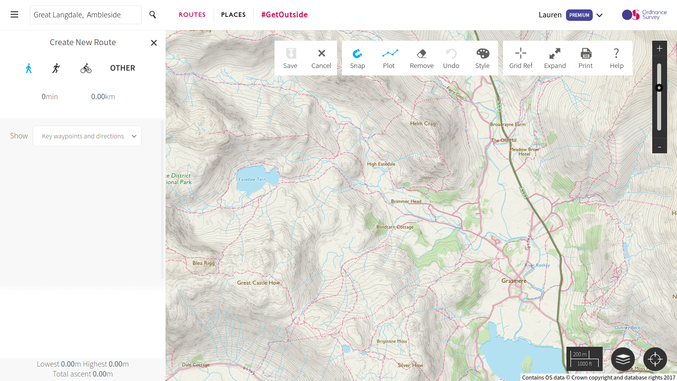Open the hamburger main menu
The height and width of the screenshot is (381, 677).
pos(14,15)
